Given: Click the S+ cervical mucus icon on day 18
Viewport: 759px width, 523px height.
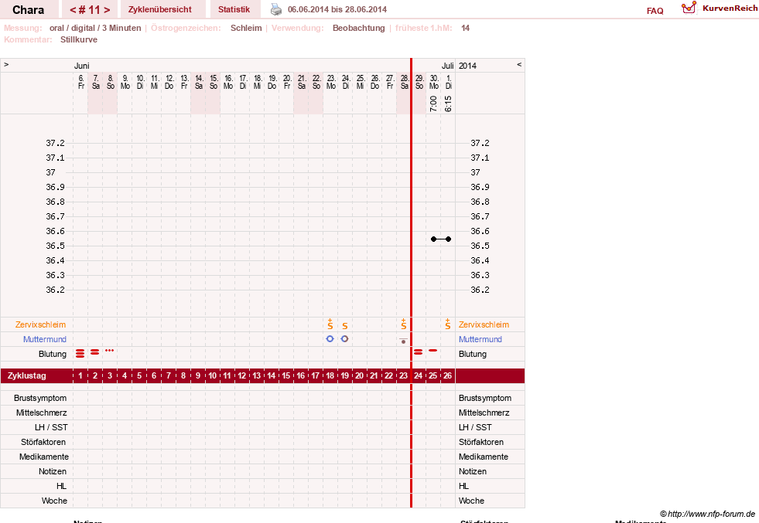Looking at the screenshot, I should coord(330,324).
